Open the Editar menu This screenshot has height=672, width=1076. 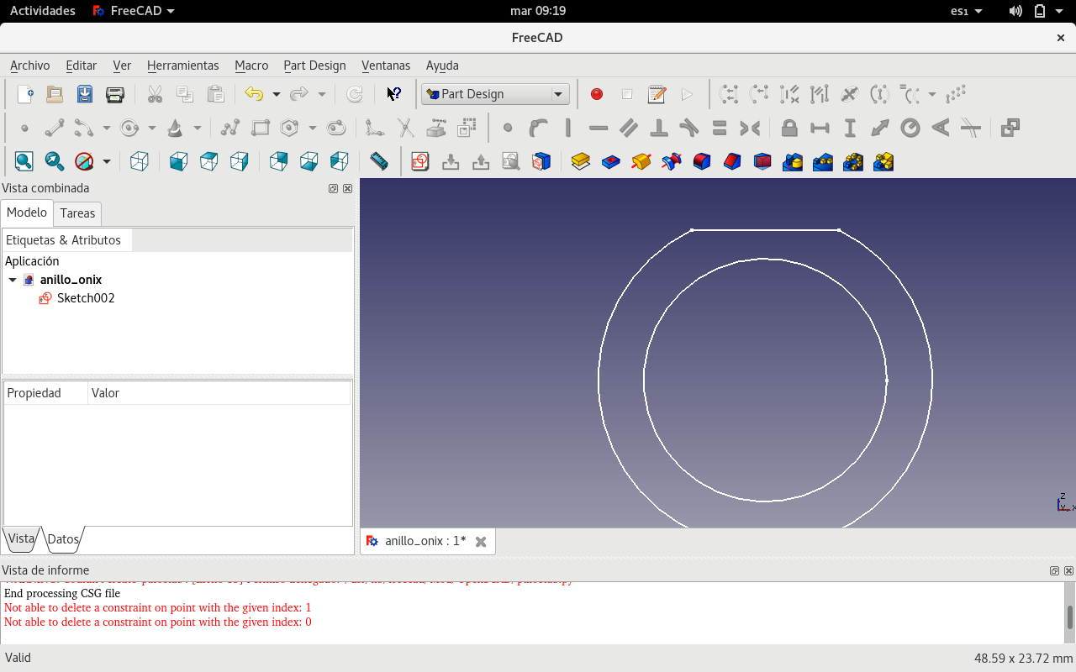coord(82,66)
